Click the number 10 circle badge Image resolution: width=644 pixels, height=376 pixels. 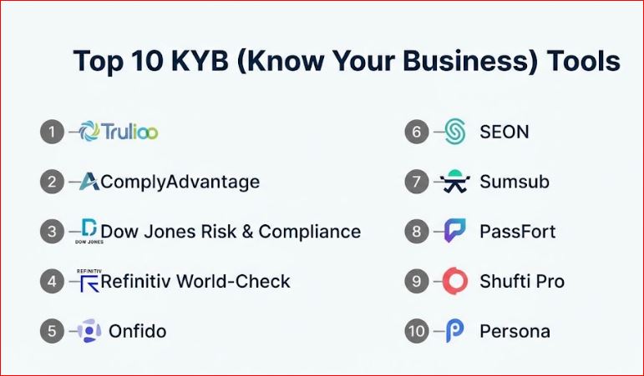coord(417,331)
